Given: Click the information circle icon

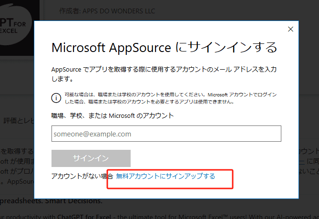Looking at the screenshot, I should pos(56,98).
